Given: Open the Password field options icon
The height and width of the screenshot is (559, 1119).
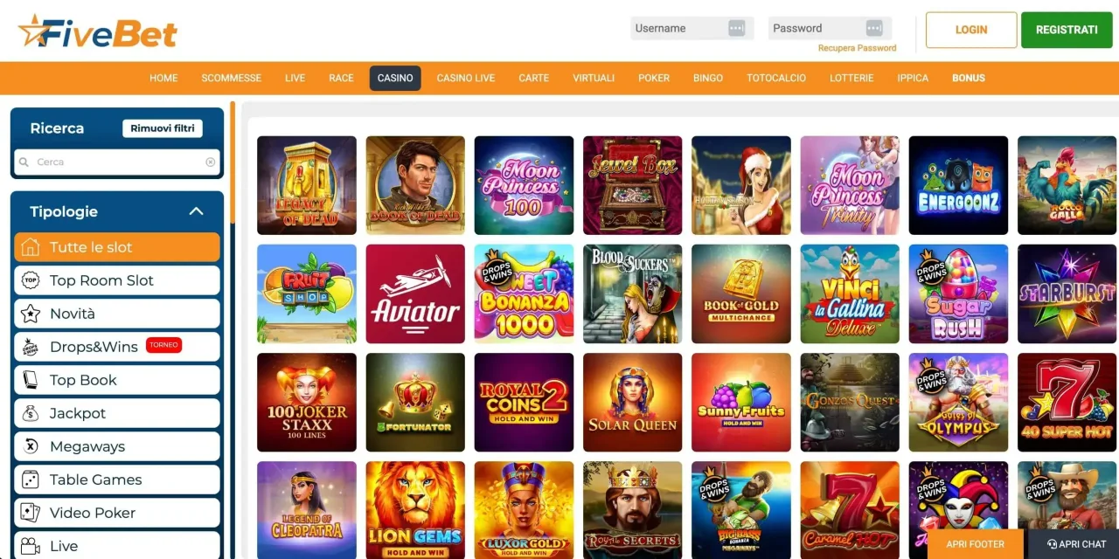Looking at the screenshot, I should 874,28.
